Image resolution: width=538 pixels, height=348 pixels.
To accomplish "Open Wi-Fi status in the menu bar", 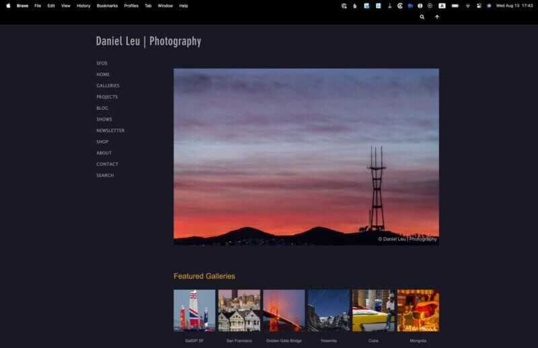I will [467, 5].
